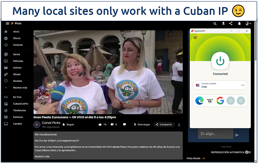The height and width of the screenshot is (163, 258).
Task: Open Peliculas section
Action: coord(18,61)
